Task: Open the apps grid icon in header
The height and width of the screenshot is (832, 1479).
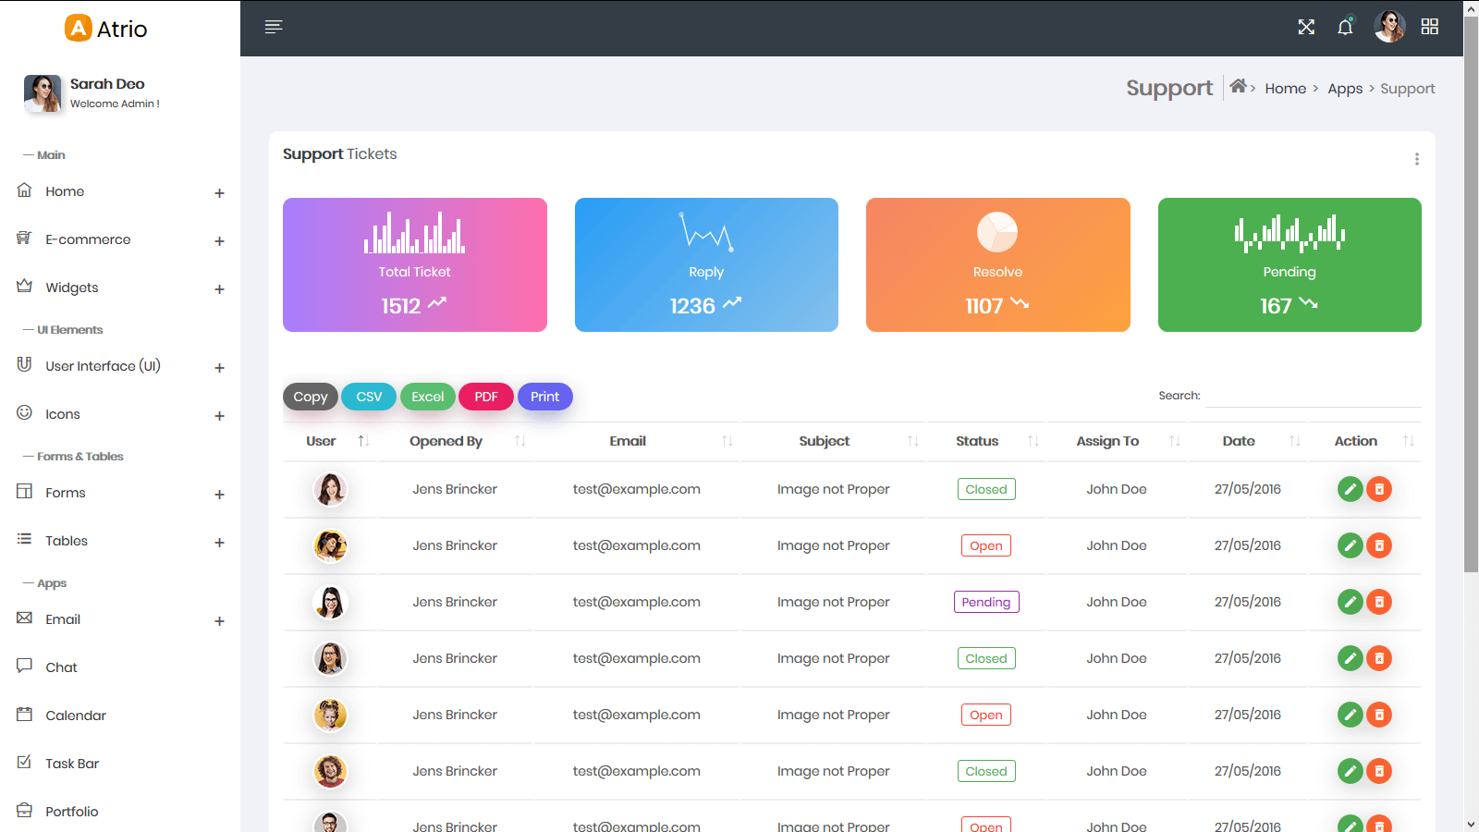Action: [x=1429, y=27]
